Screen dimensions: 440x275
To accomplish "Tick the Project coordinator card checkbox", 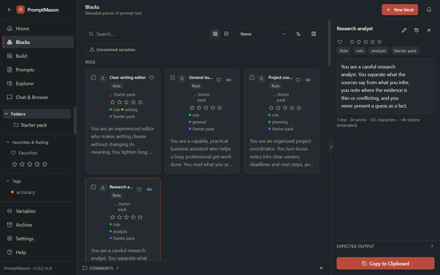I will 252,78.
